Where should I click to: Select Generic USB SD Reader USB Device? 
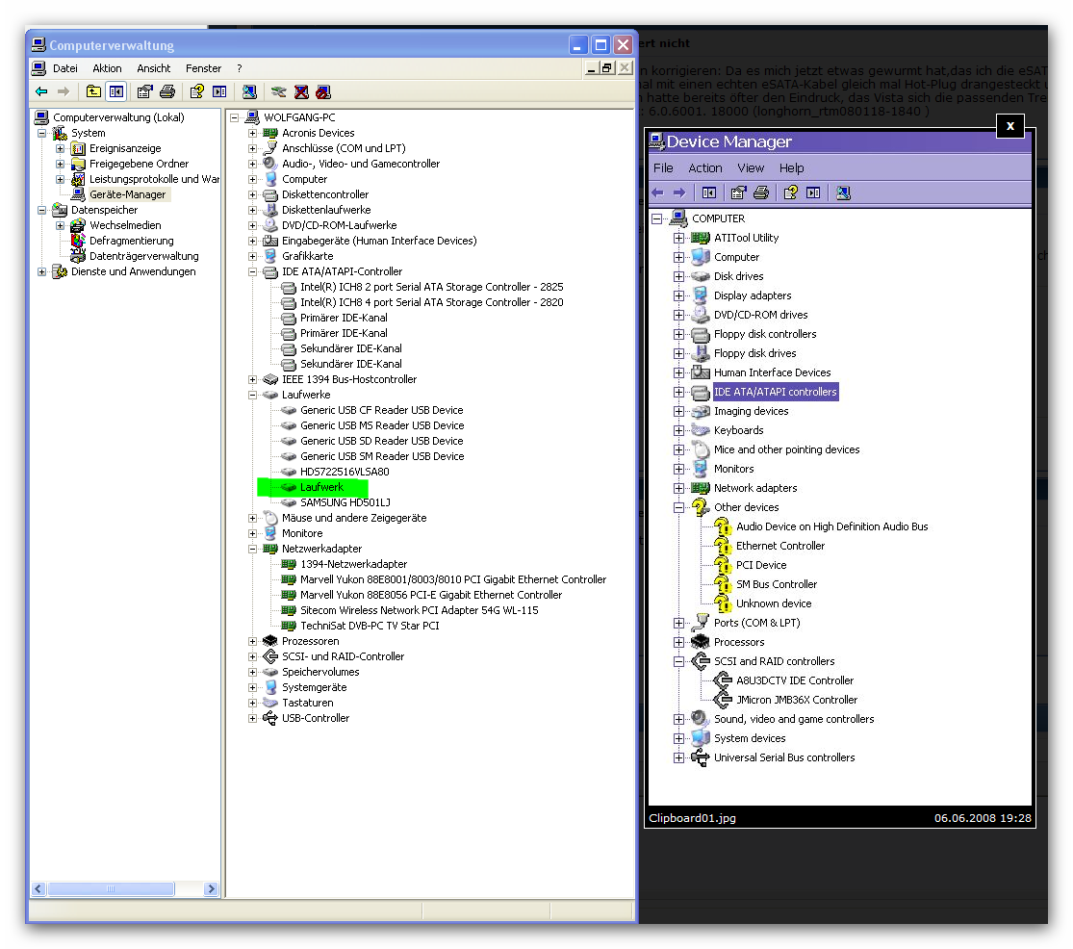click(x=381, y=441)
